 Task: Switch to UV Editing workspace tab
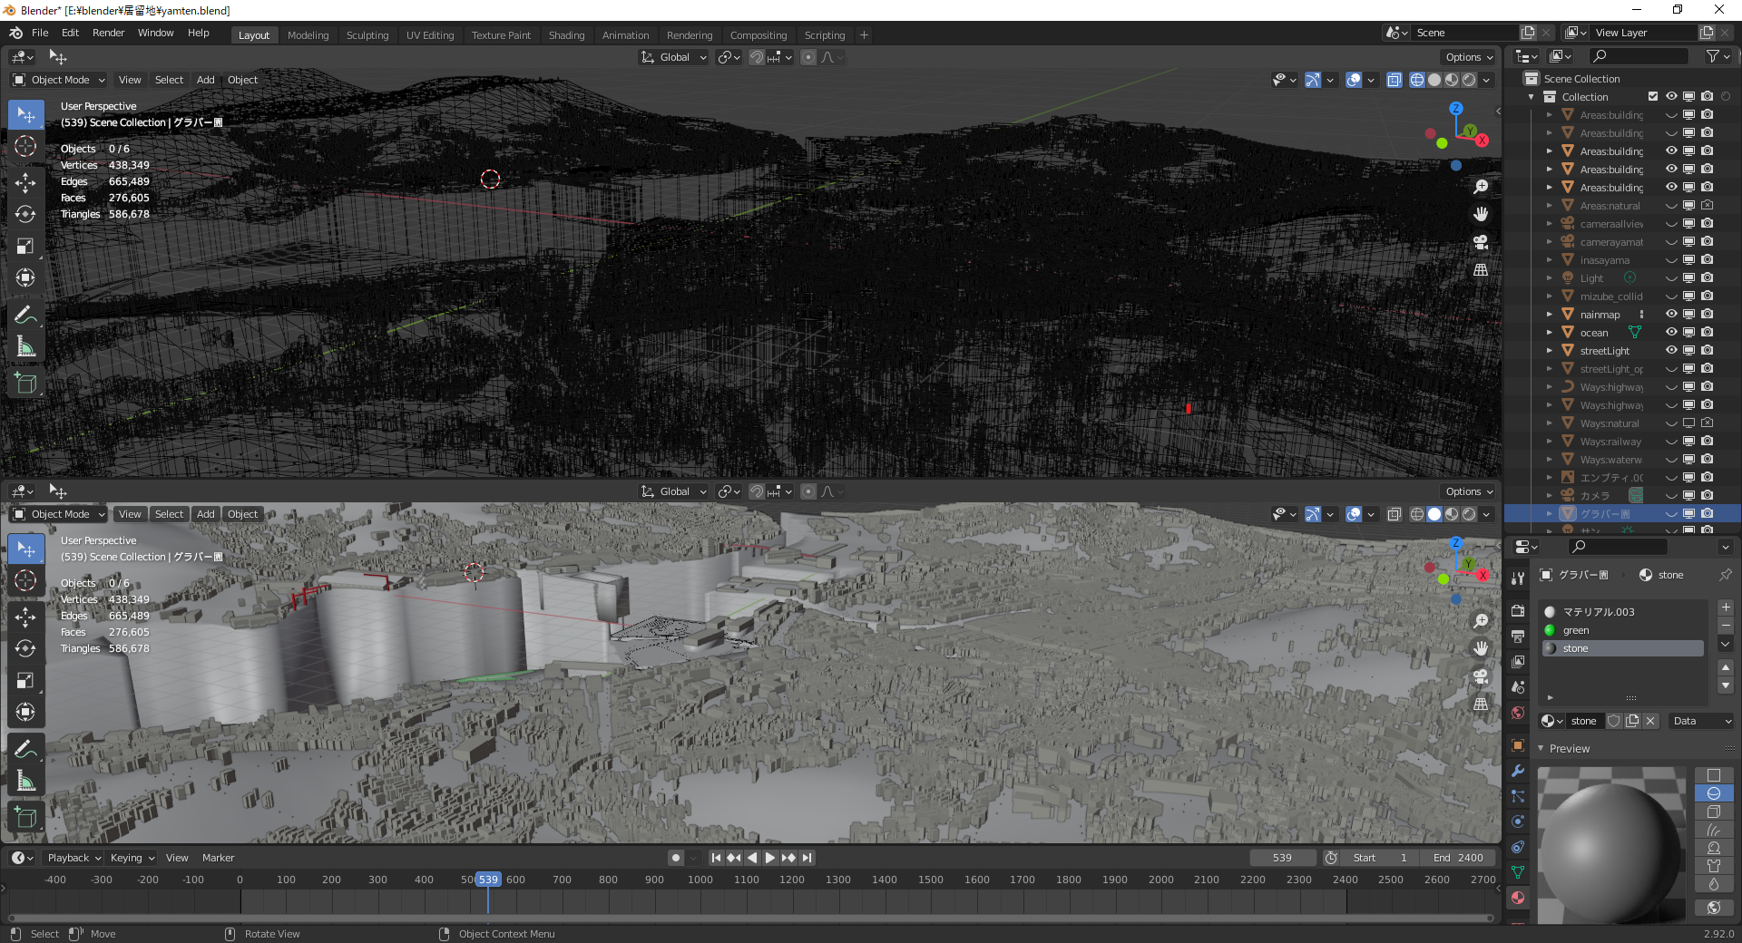click(x=430, y=35)
